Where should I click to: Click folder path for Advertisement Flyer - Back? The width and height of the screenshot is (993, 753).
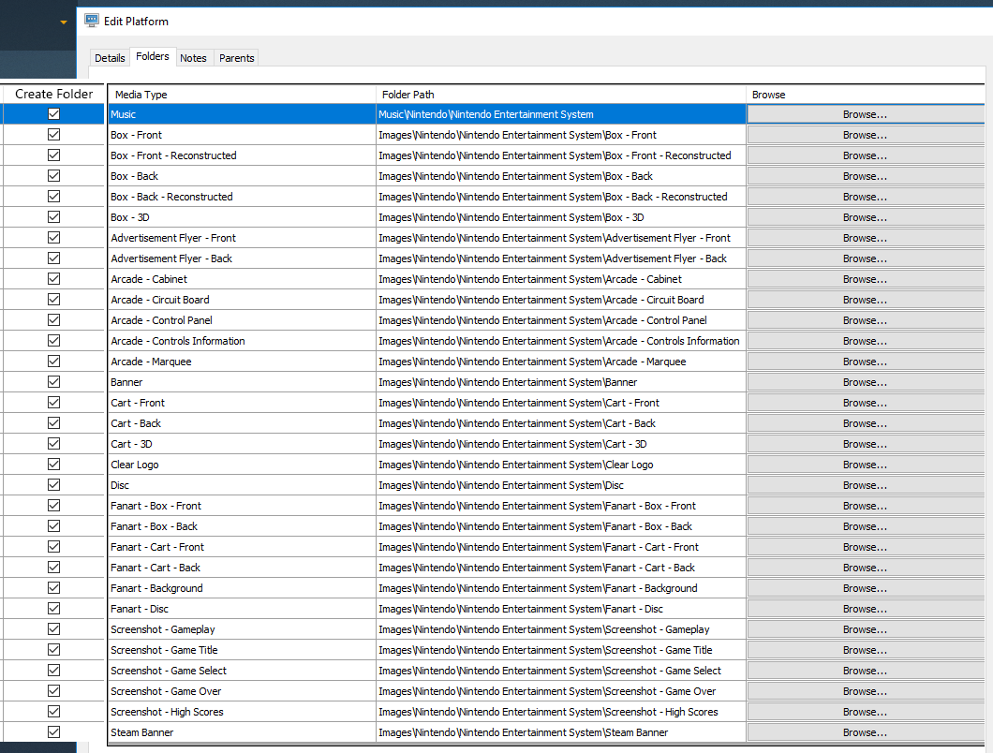[561, 258]
